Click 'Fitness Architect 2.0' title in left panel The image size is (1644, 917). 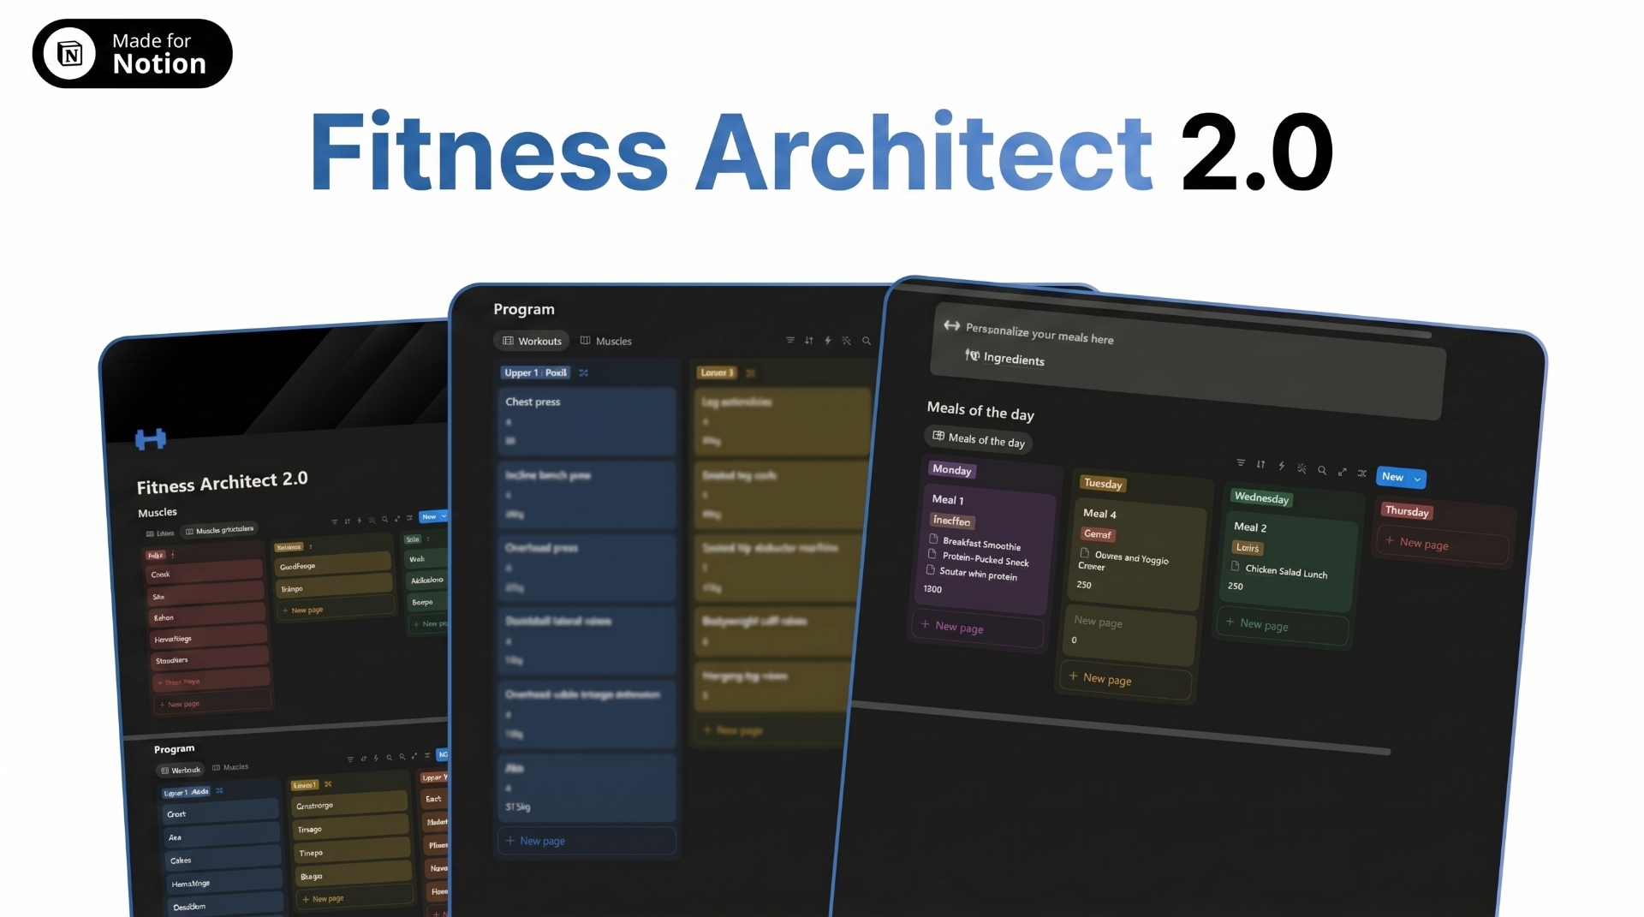pos(223,482)
